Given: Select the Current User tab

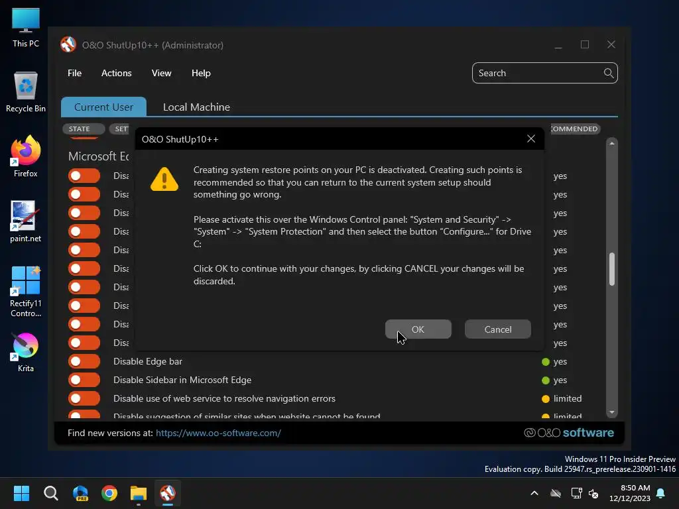Looking at the screenshot, I should pyautogui.click(x=103, y=107).
